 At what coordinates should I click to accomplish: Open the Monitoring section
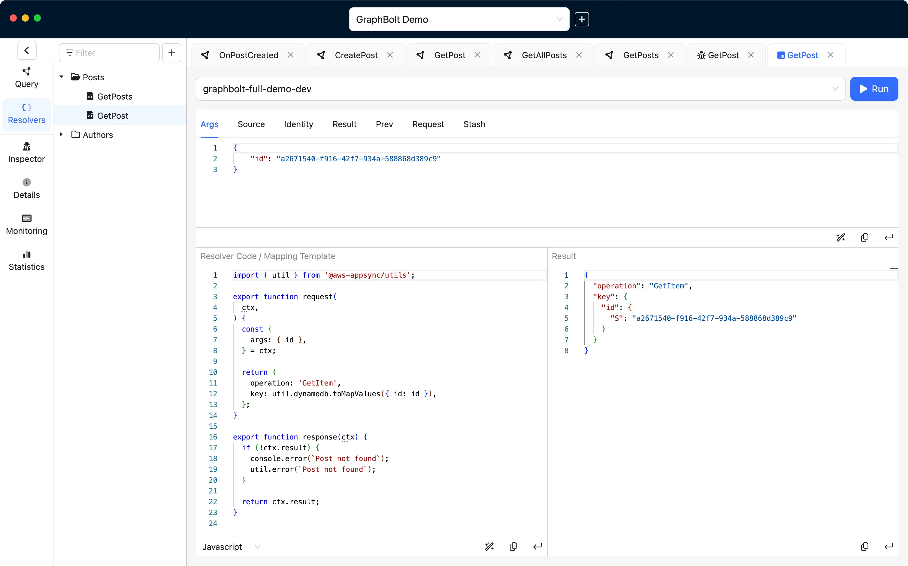(x=26, y=225)
